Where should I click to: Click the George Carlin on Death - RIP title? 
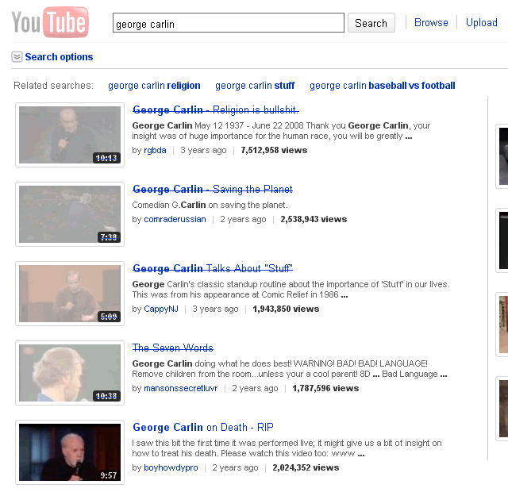click(x=202, y=427)
